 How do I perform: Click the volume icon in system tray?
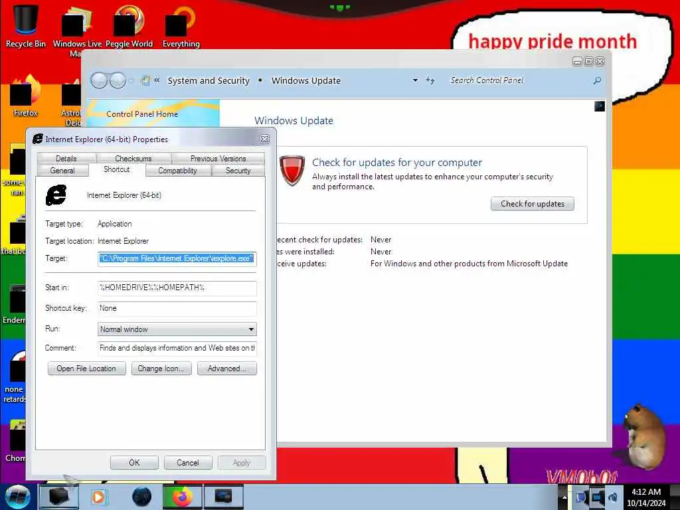tap(613, 497)
